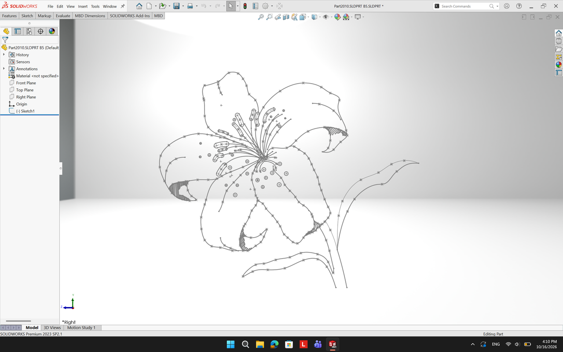Screen dimensions: 563x352
Task: Switch to the Evaluate ribbon tab
Action: pyautogui.click(x=63, y=16)
